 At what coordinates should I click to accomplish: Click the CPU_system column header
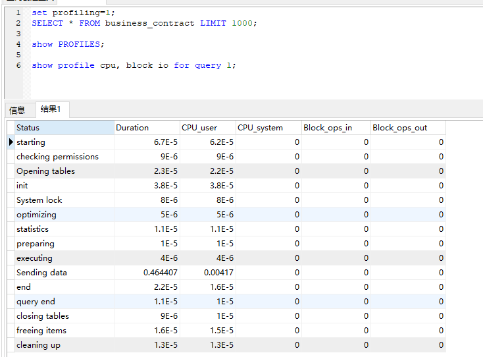point(268,128)
